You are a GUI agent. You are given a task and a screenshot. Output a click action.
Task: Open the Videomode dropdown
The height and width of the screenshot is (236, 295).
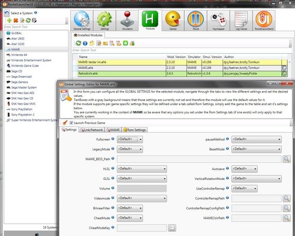(142, 198)
